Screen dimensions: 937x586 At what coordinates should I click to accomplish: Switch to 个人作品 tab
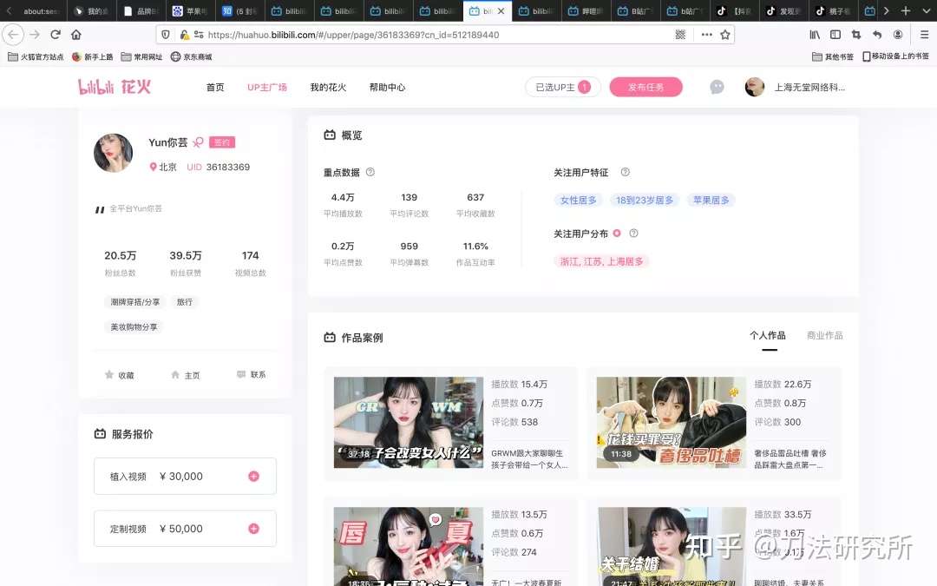coord(768,335)
